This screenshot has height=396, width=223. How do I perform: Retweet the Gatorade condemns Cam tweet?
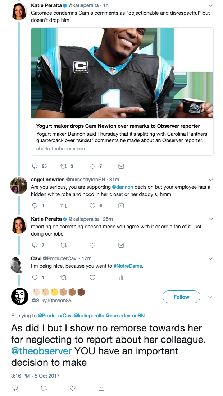[64, 166]
